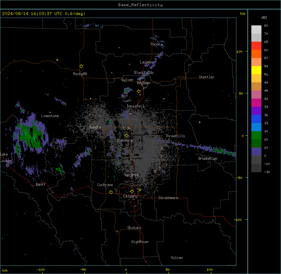Click the Didsbury label

(x=125, y=140)
